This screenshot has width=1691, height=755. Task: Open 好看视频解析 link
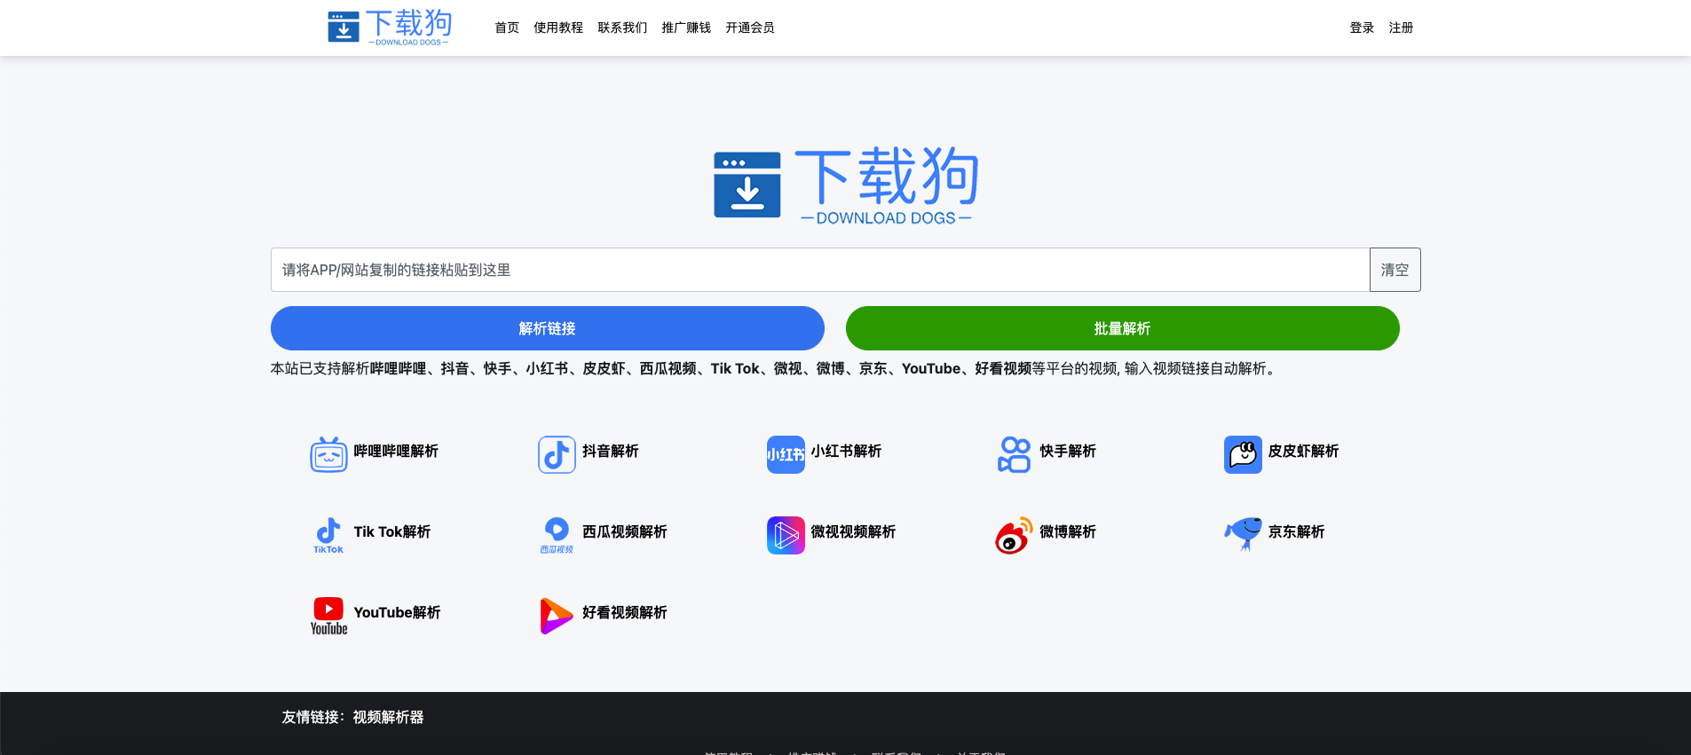pyautogui.click(x=625, y=612)
